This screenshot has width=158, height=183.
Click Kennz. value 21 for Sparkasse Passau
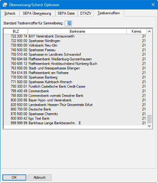[x=144, y=50]
